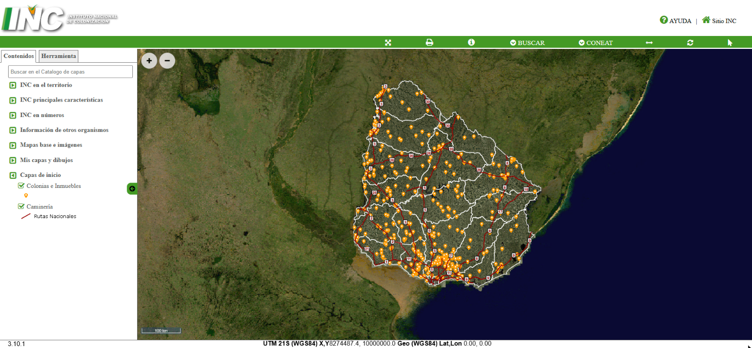Click the version number 3.10.1
This screenshot has width=752, height=348.
tap(16, 344)
